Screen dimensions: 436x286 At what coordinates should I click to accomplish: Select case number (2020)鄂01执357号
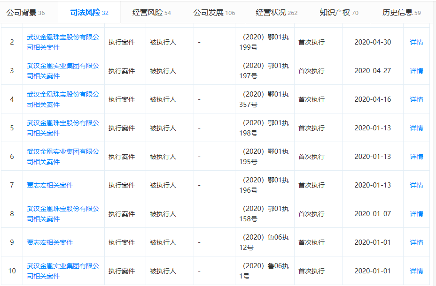click(264, 99)
